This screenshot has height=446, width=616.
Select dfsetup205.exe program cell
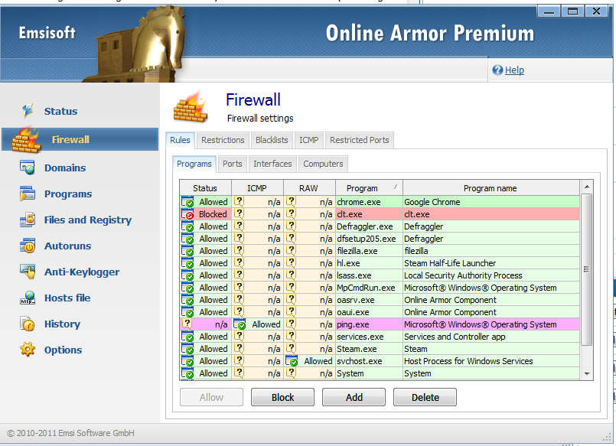(x=369, y=239)
